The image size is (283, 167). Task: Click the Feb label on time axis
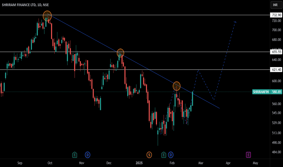[172, 163]
